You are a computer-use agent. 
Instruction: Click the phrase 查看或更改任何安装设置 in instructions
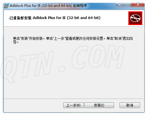(x=84, y=38)
